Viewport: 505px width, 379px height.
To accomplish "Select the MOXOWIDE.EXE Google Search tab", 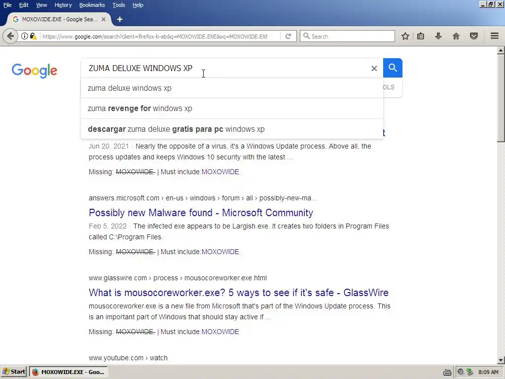I will coord(60,19).
